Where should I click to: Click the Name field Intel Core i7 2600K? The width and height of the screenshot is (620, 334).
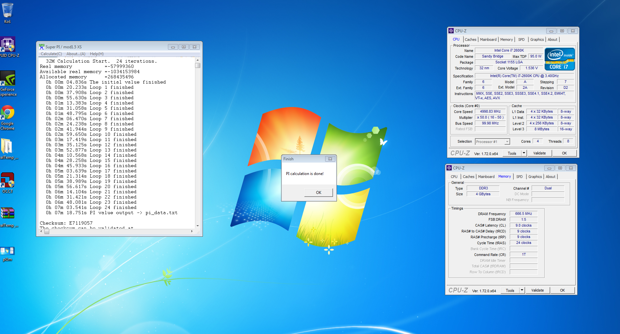(x=509, y=51)
